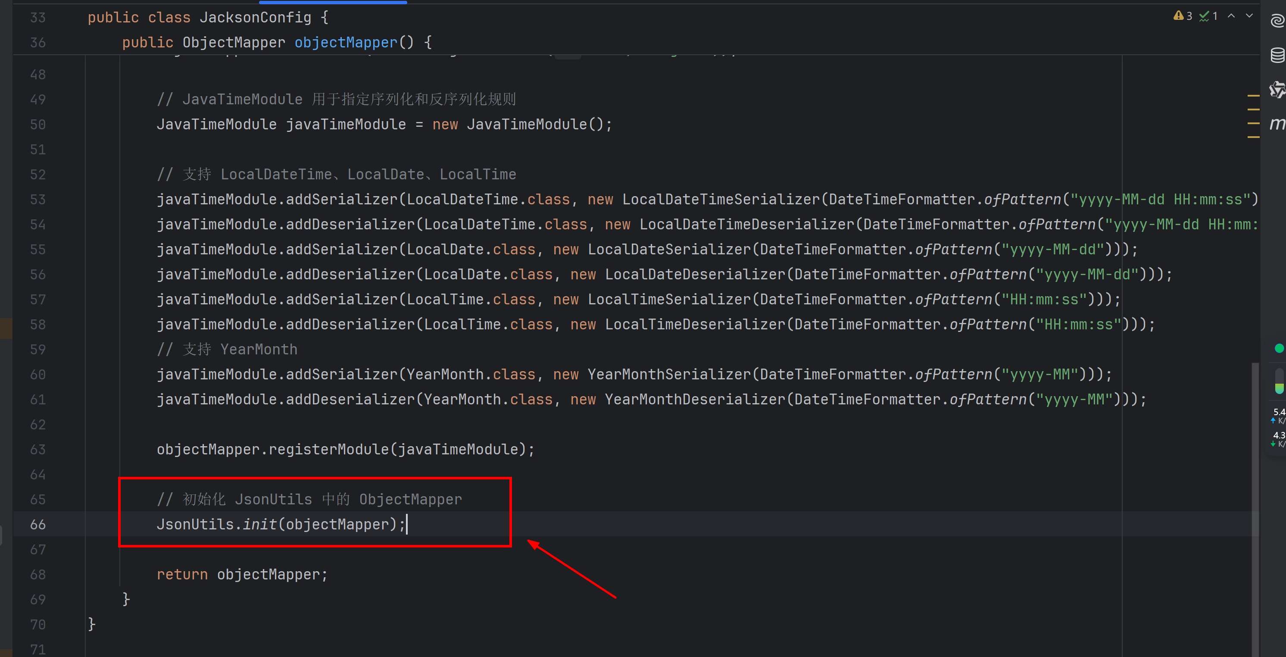
Task: Click the green download speed arrow indicator
Action: click(x=1273, y=444)
